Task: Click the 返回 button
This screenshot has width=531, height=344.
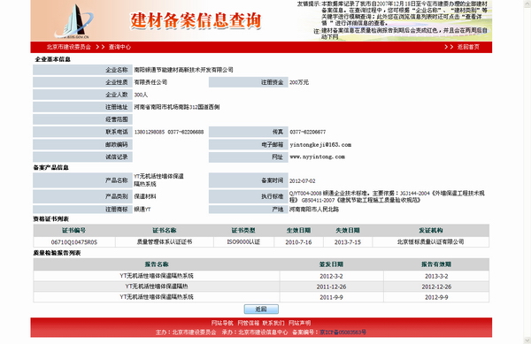Action: point(261,310)
